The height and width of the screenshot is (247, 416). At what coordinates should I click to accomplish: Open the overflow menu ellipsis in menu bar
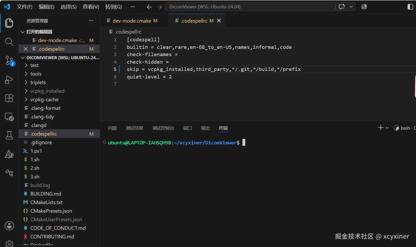133,7
